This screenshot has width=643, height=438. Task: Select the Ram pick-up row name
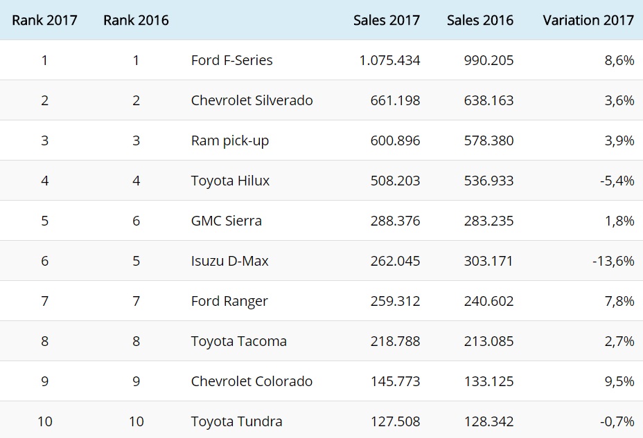pos(229,140)
